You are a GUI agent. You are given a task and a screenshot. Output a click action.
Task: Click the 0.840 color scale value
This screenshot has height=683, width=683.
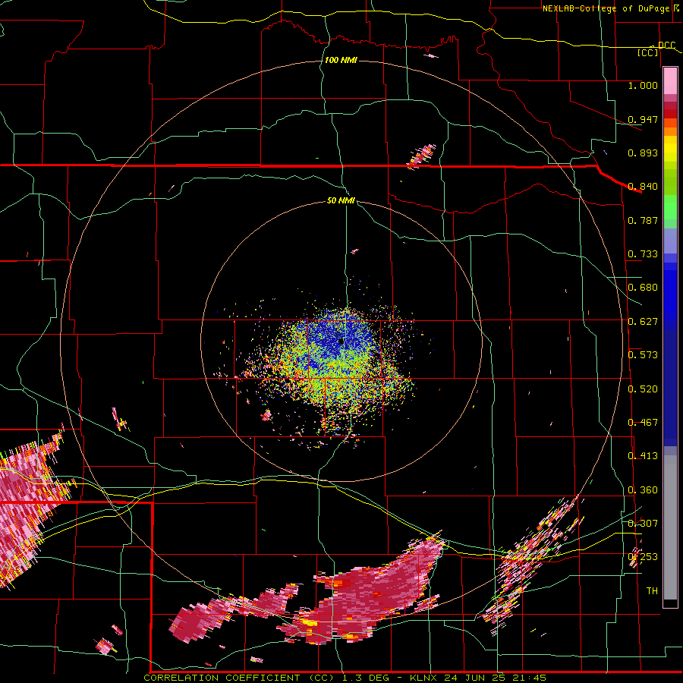click(x=643, y=187)
